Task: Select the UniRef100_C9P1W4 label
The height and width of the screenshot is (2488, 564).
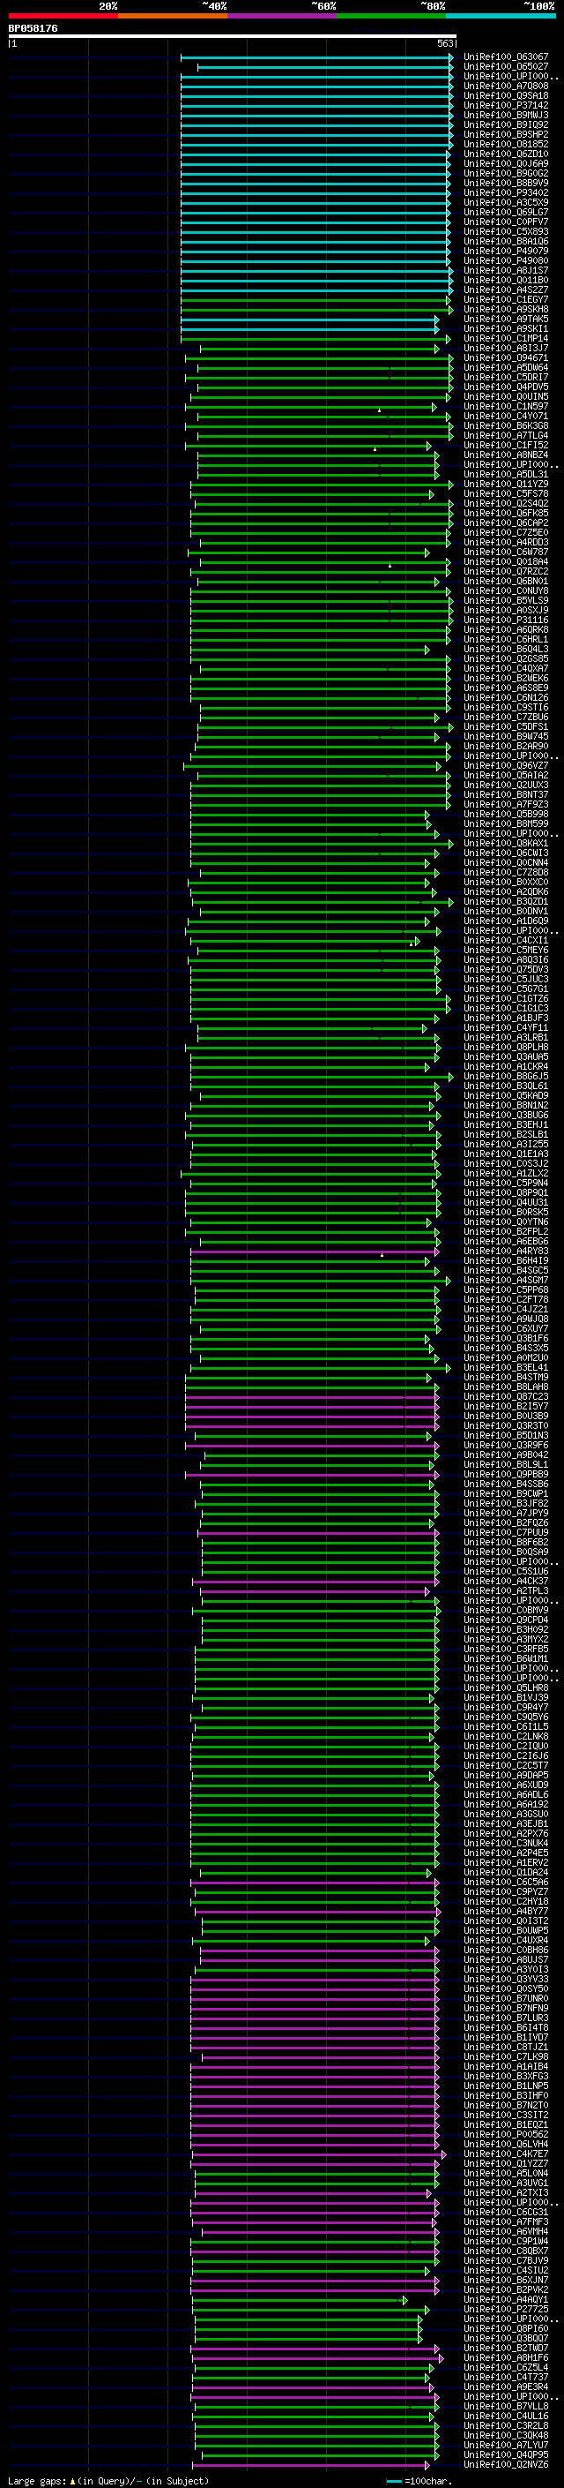Action: coord(506,2241)
